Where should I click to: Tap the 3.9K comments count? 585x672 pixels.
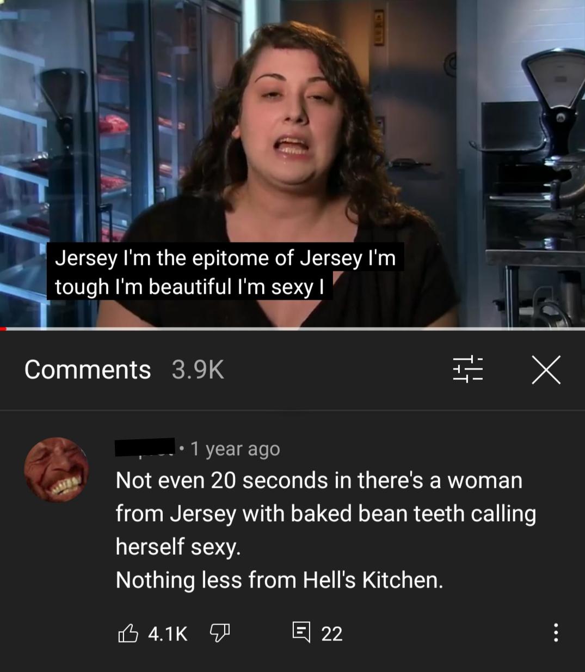coord(198,370)
